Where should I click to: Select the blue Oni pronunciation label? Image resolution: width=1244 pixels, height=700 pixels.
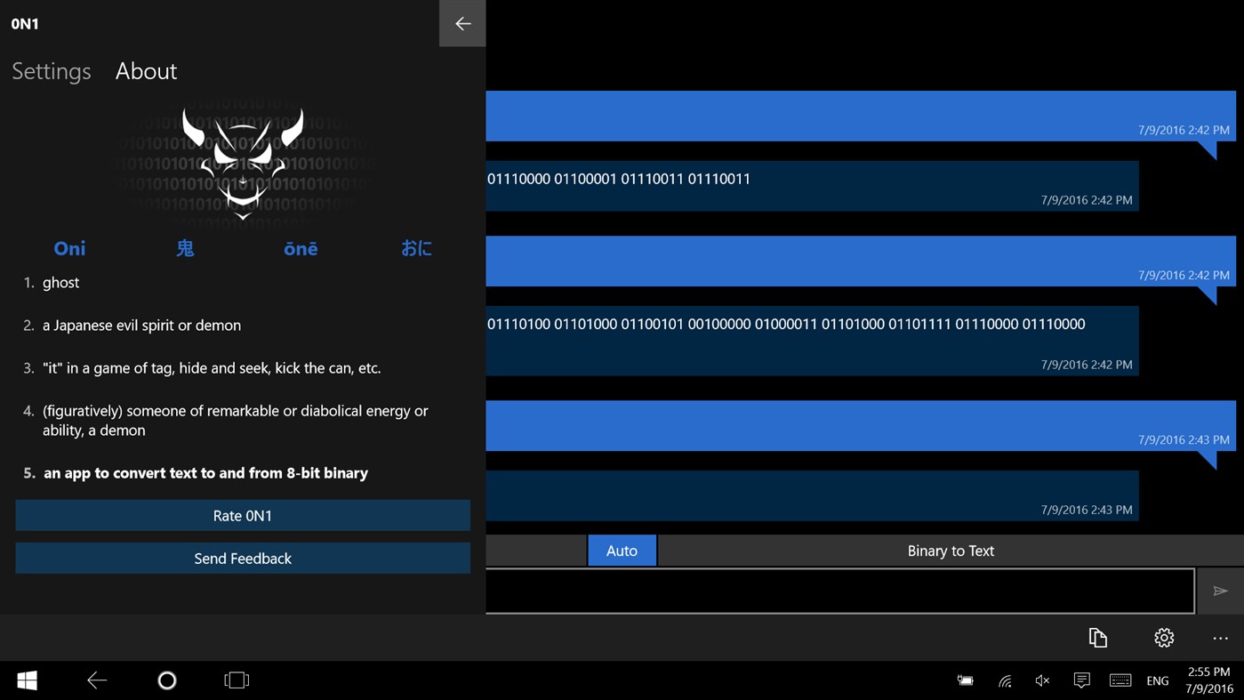click(x=68, y=248)
